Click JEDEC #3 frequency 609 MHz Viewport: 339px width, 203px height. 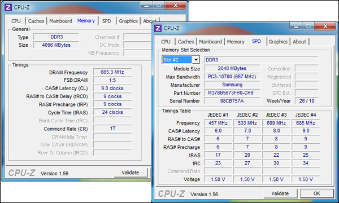tap(276, 123)
